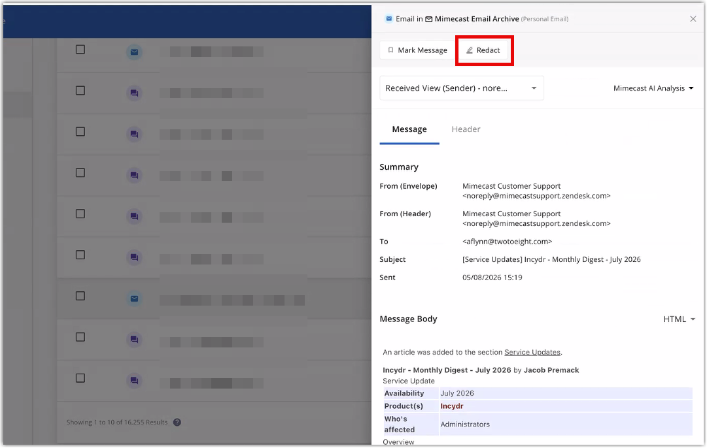Tick the checkbox in the second list row
This screenshot has width=707, height=448.
tap(80, 91)
